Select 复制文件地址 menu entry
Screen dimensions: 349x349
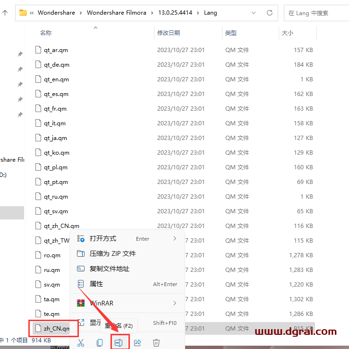(127, 269)
